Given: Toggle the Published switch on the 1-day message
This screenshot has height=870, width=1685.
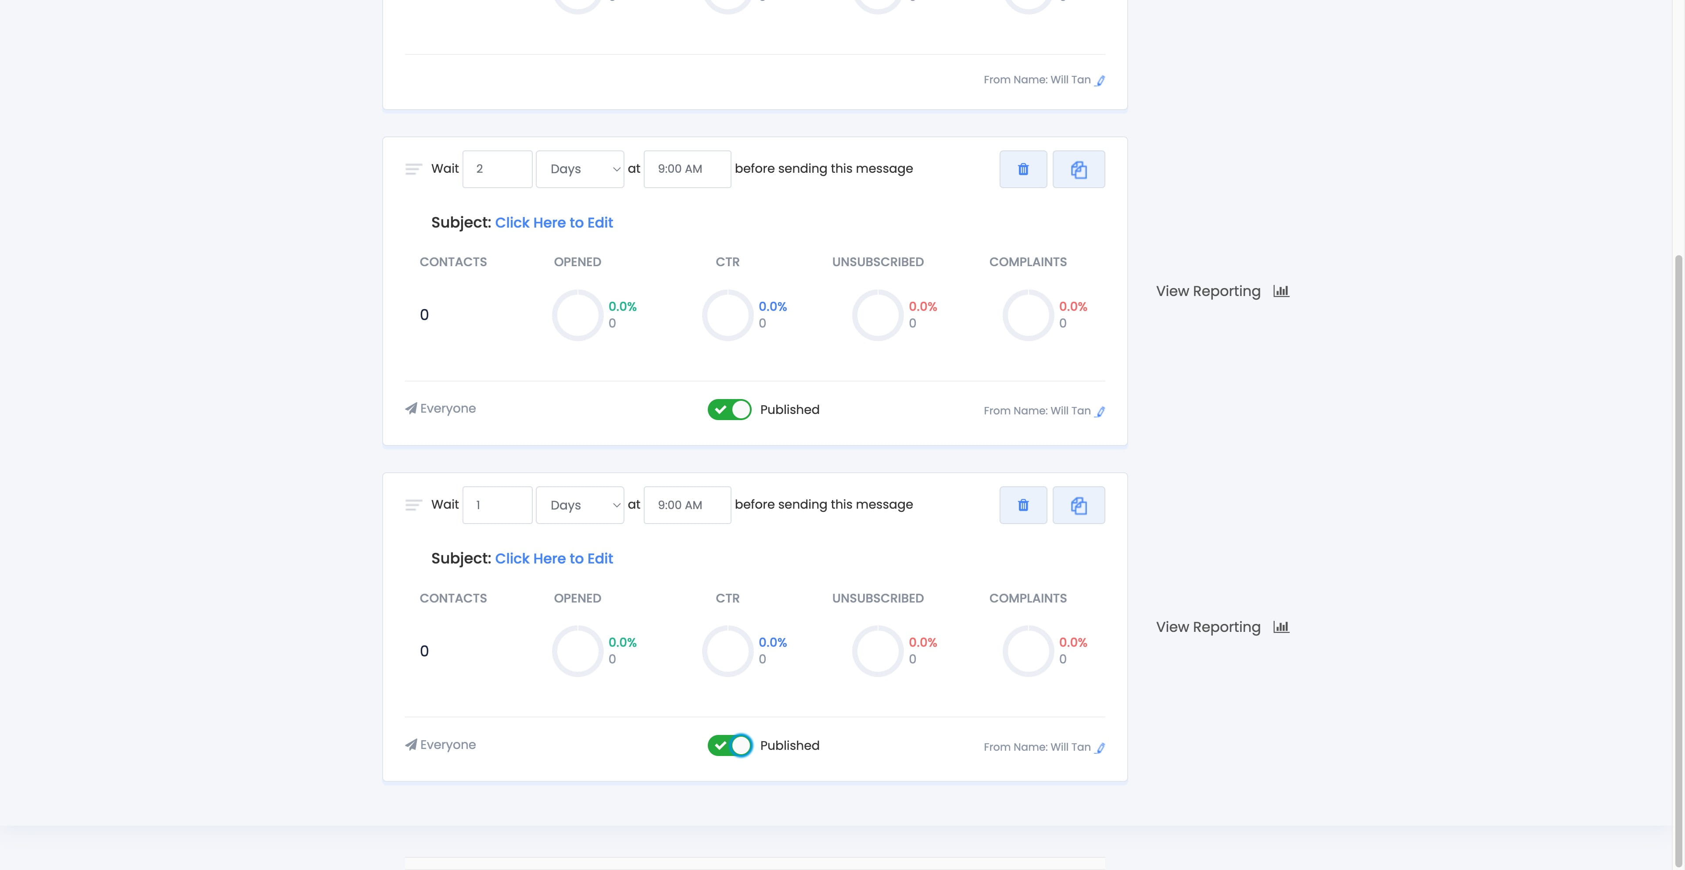Looking at the screenshot, I should coord(729,746).
